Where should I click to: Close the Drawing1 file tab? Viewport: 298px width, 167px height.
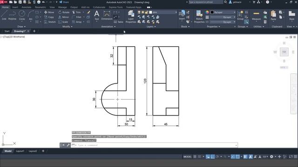tap(28, 31)
